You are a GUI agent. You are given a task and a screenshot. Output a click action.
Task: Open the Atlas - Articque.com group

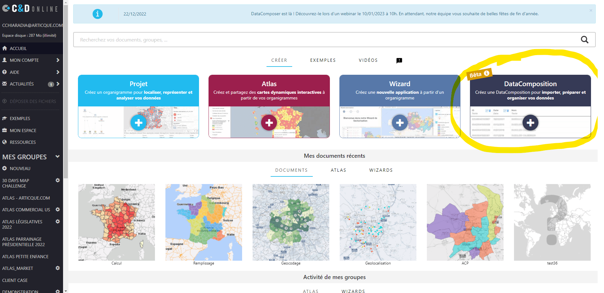(x=26, y=198)
